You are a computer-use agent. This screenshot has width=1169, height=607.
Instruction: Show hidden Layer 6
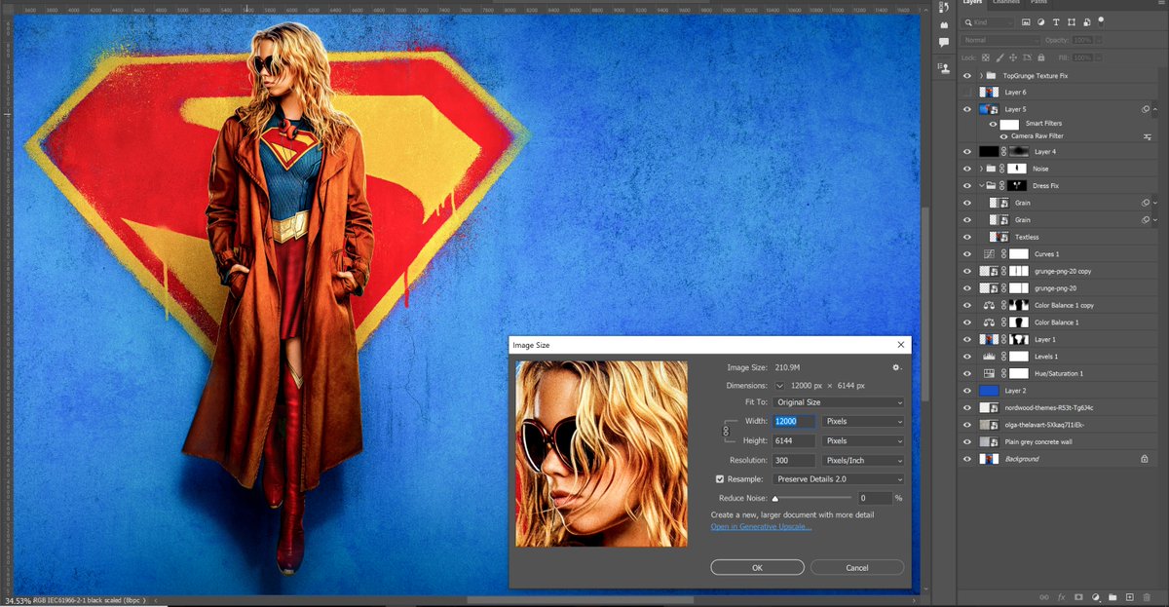tap(967, 92)
